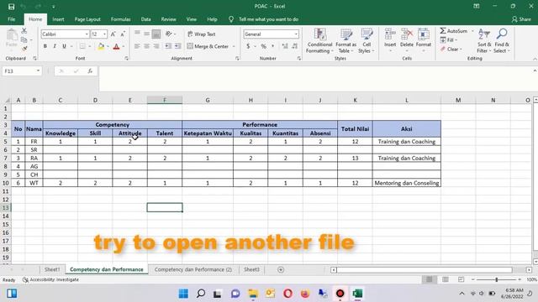Click Accessibility: Investigate in status bar
Image resolution: width=538 pixels, height=302 pixels.
[x=50, y=279]
